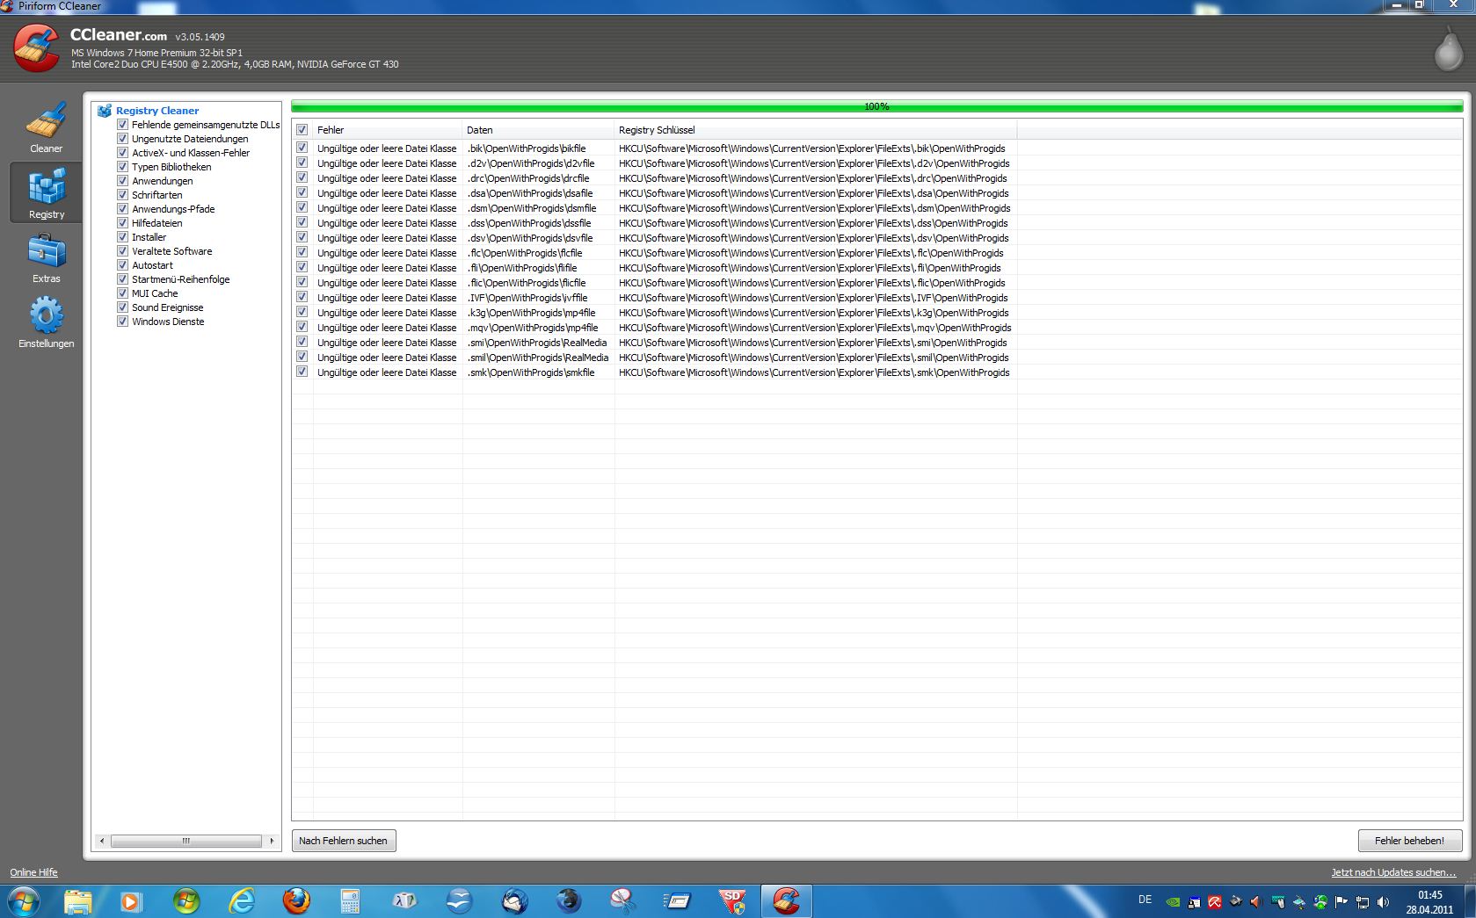Click the NVIDIA tray icon
This screenshot has height=918, width=1476.
[x=1173, y=902]
